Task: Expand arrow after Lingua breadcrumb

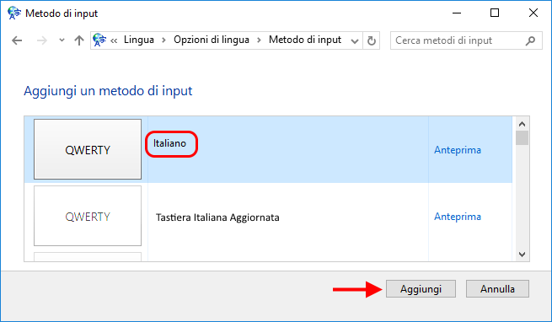Action: (x=163, y=40)
